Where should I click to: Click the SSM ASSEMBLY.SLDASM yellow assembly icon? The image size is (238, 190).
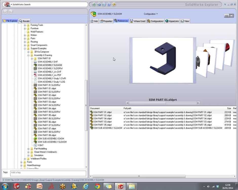click(93, 14)
